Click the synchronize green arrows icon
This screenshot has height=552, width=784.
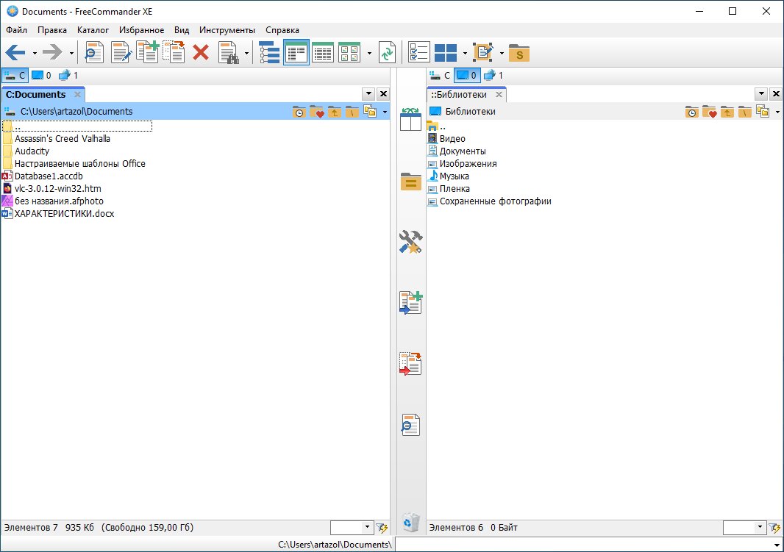[x=388, y=52]
